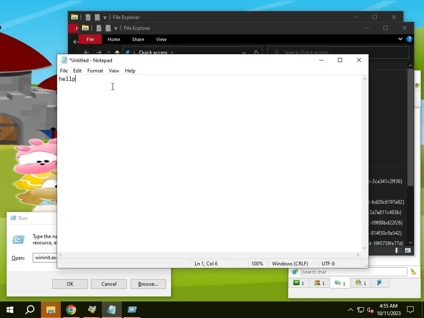Open the group users chat tab
Image resolution: width=424 pixels, height=318 pixels.
[x=361, y=283]
